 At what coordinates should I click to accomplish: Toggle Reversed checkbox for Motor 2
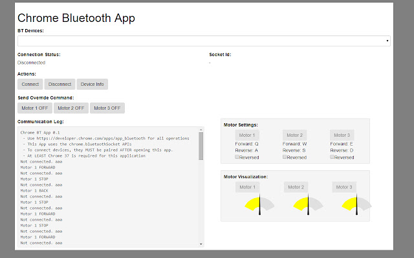click(x=285, y=157)
